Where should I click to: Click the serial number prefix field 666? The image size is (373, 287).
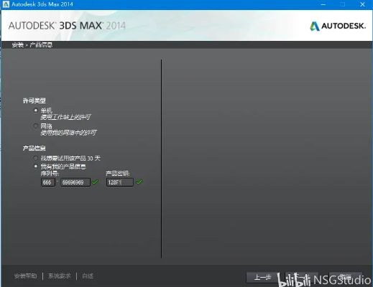(48, 182)
